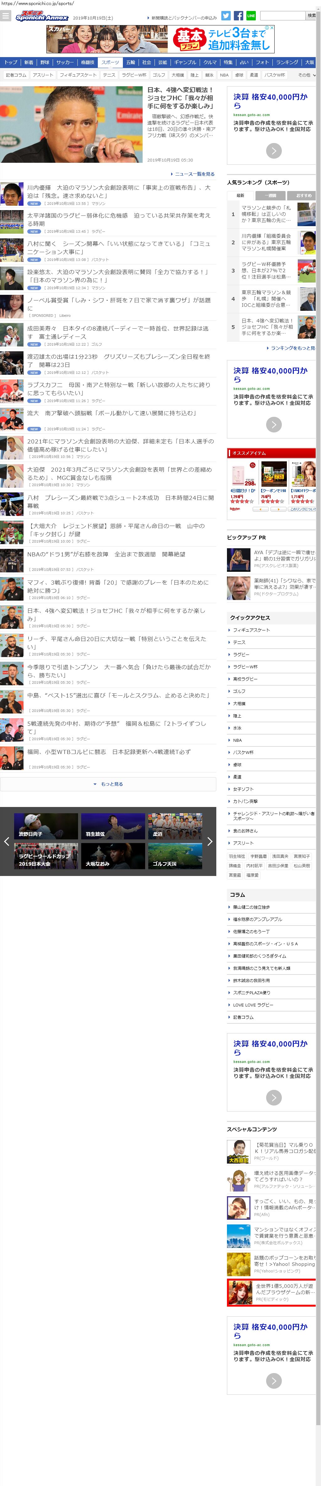Open the フィギュアスケート sub-menu item

(78, 75)
